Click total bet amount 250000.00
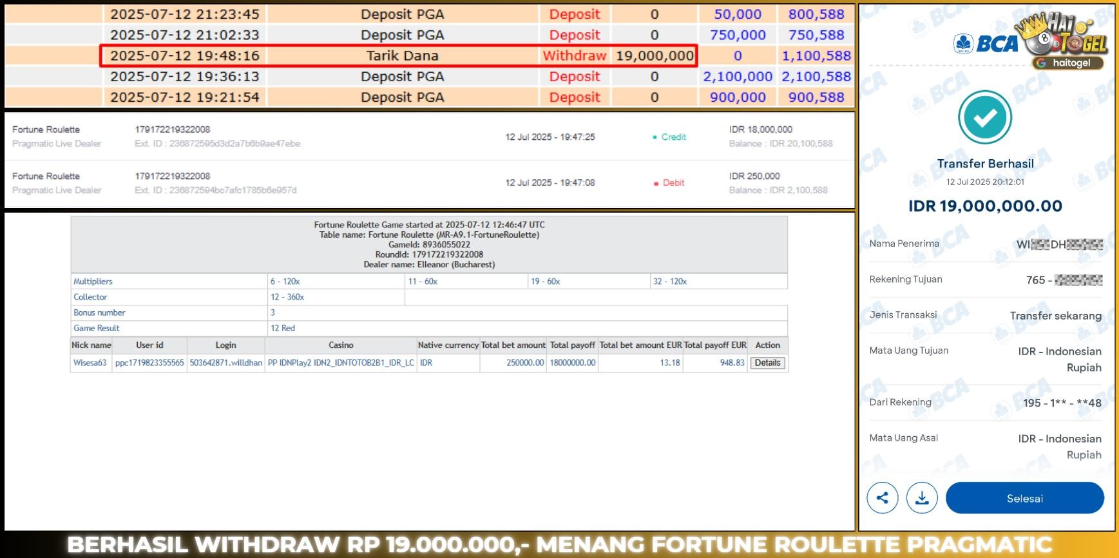 pos(525,363)
